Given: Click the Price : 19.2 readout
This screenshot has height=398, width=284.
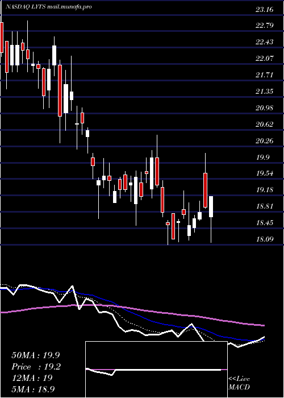Looking at the screenshot, I should click(x=36, y=367).
